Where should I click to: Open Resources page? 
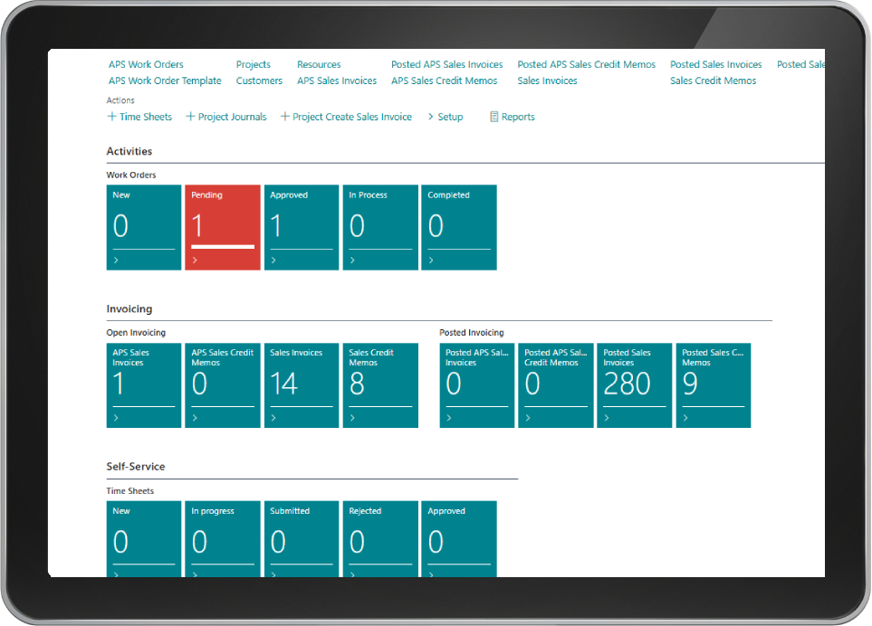pyautogui.click(x=319, y=64)
